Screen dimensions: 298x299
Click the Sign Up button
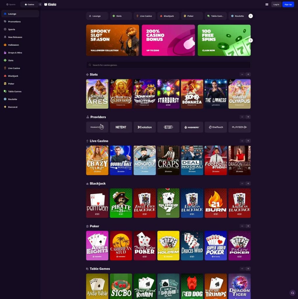pos(288,4)
